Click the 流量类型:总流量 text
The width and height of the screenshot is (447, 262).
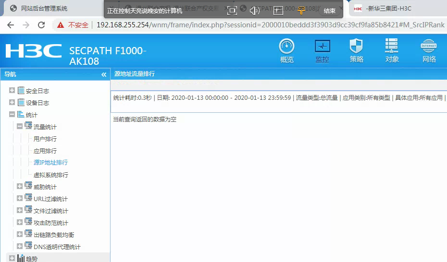click(317, 98)
